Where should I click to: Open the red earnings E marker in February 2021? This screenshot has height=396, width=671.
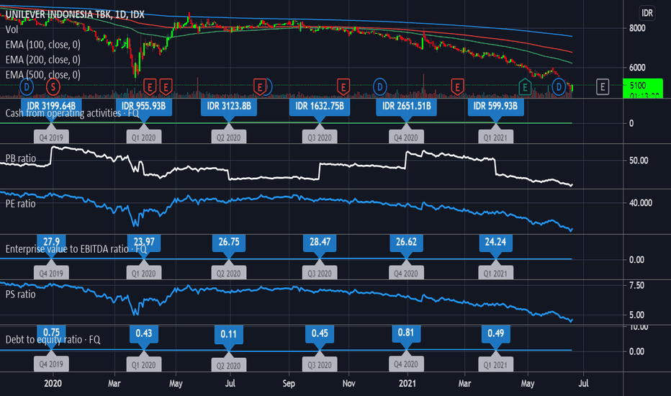(457, 87)
